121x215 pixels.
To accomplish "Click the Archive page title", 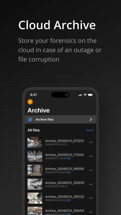I will (39, 110).
